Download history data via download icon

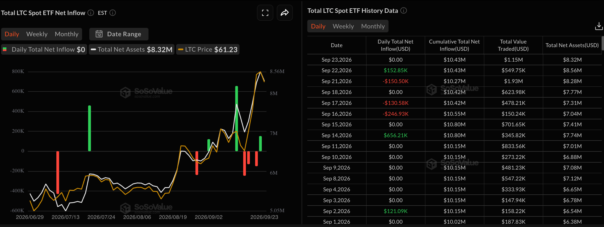(599, 26)
